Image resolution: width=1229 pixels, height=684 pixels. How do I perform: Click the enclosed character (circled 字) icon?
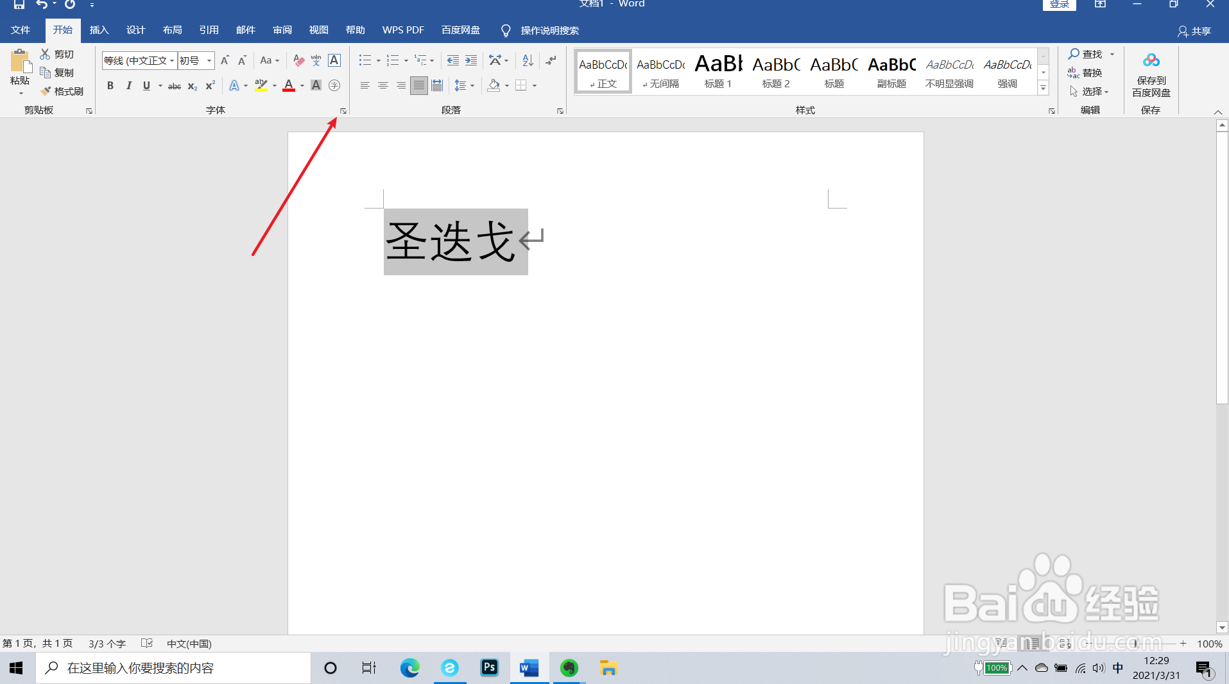(334, 85)
